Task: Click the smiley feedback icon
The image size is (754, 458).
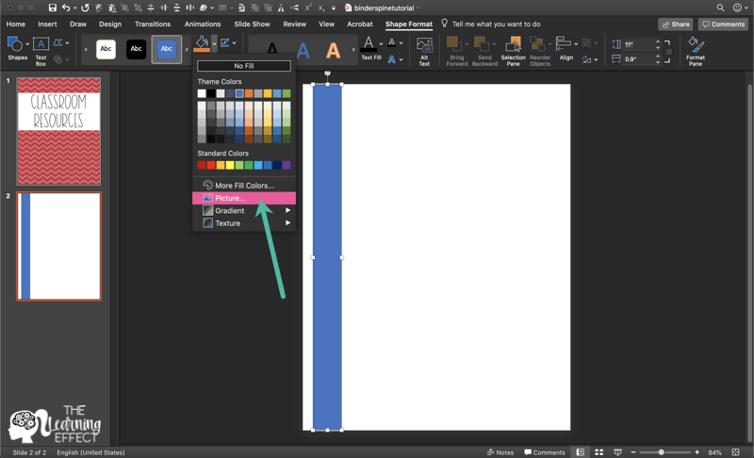Action: pos(737,8)
